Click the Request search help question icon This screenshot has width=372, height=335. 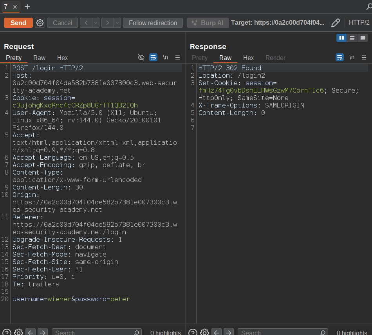coord(7,332)
